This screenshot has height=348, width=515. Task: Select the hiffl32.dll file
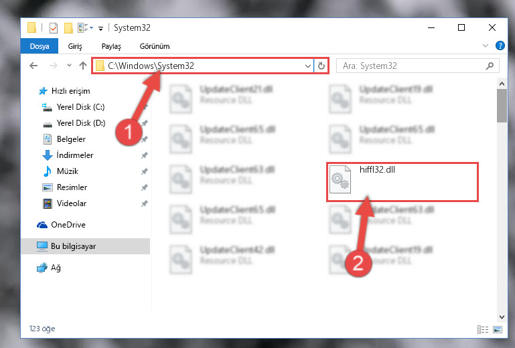click(402, 181)
